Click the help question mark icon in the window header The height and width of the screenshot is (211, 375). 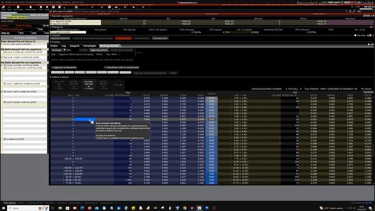[x=346, y=11]
